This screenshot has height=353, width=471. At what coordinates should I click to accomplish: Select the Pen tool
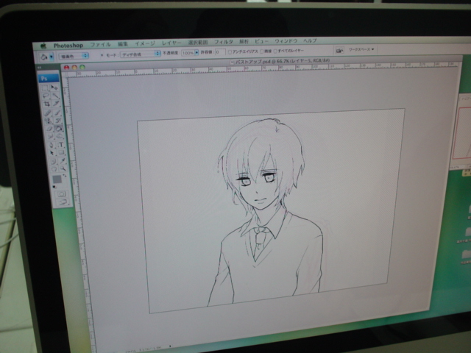click(x=52, y=145)
